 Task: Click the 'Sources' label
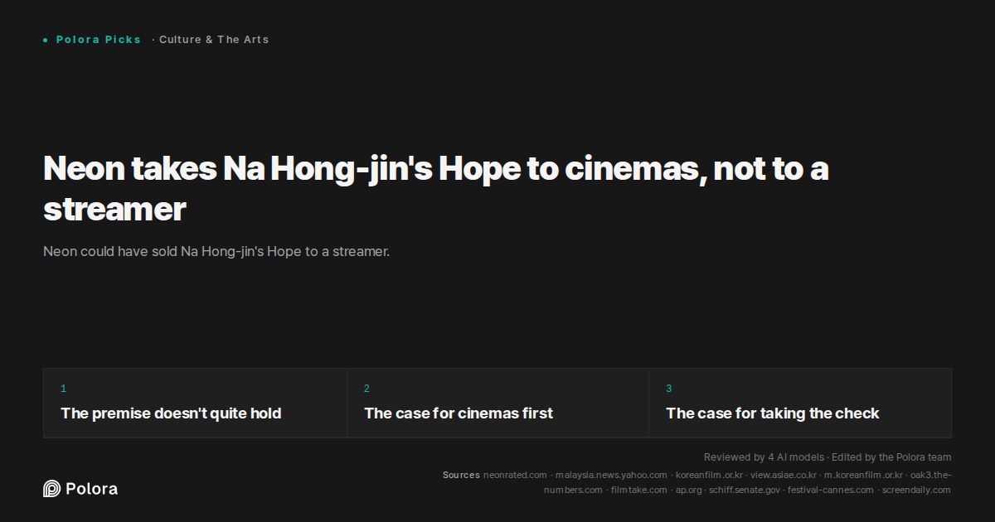[x=461, y=475]
